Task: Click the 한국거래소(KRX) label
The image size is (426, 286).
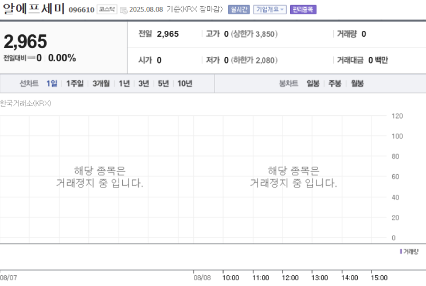Action: click(26, 103)
